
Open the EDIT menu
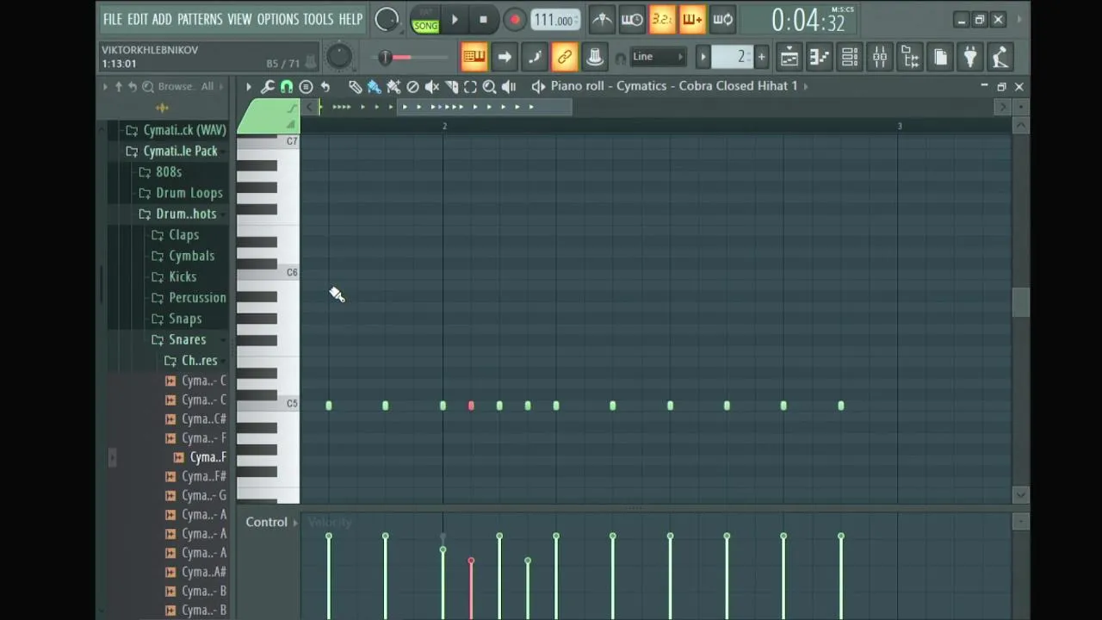click(138, 19)
